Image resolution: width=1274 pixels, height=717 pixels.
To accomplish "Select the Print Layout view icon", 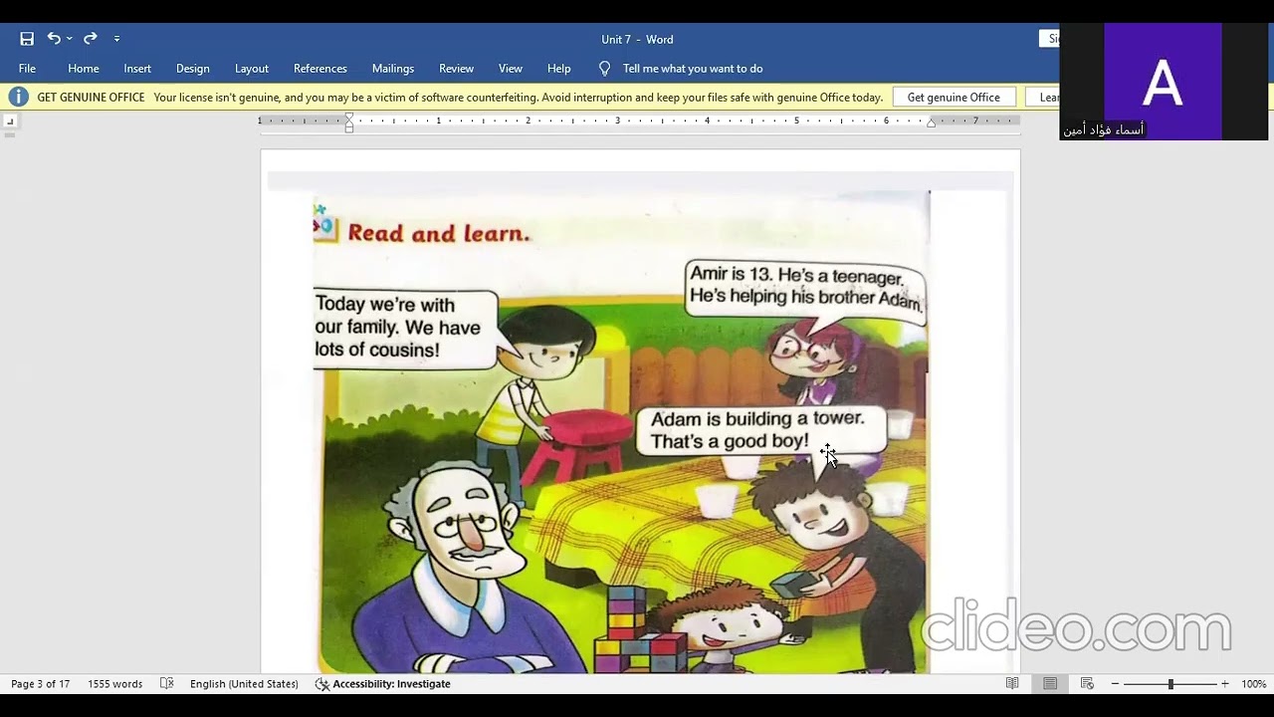I will (x=1050, y=684).
